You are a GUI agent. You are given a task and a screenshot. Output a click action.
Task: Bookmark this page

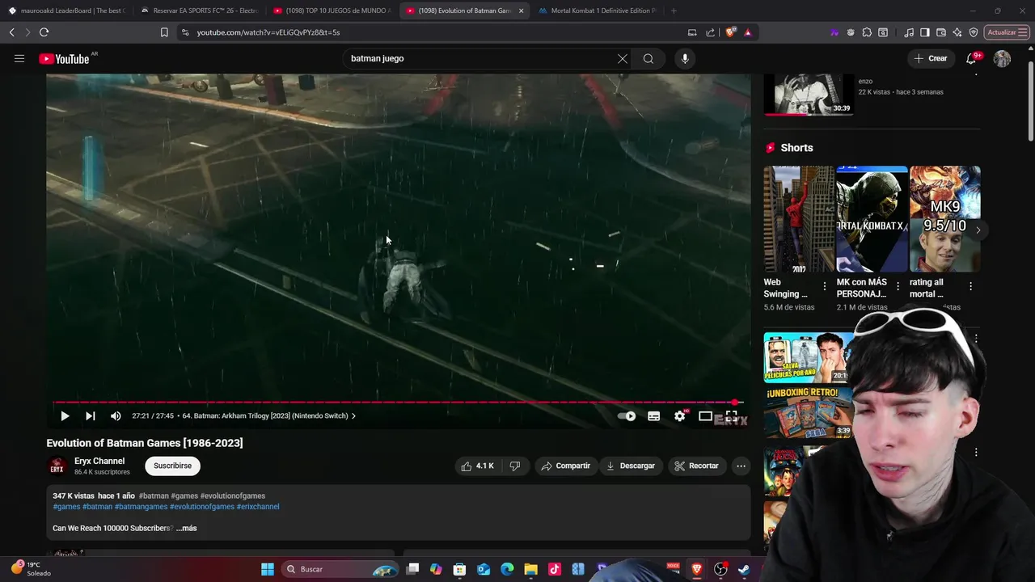pos(164,32)
